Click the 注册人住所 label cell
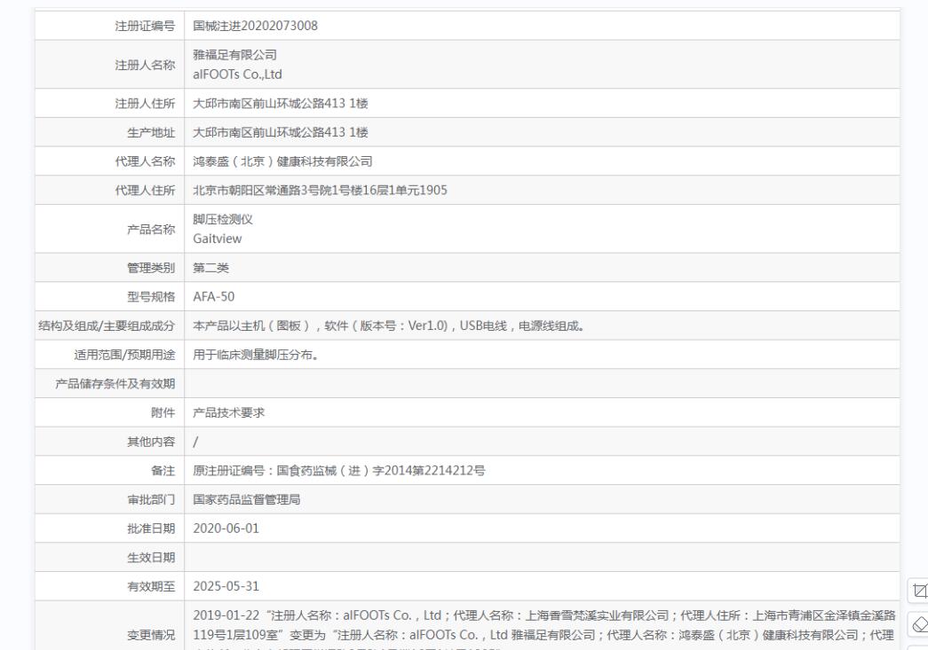The height and width of the screenshot is (650, 928). tap(109, 104)
